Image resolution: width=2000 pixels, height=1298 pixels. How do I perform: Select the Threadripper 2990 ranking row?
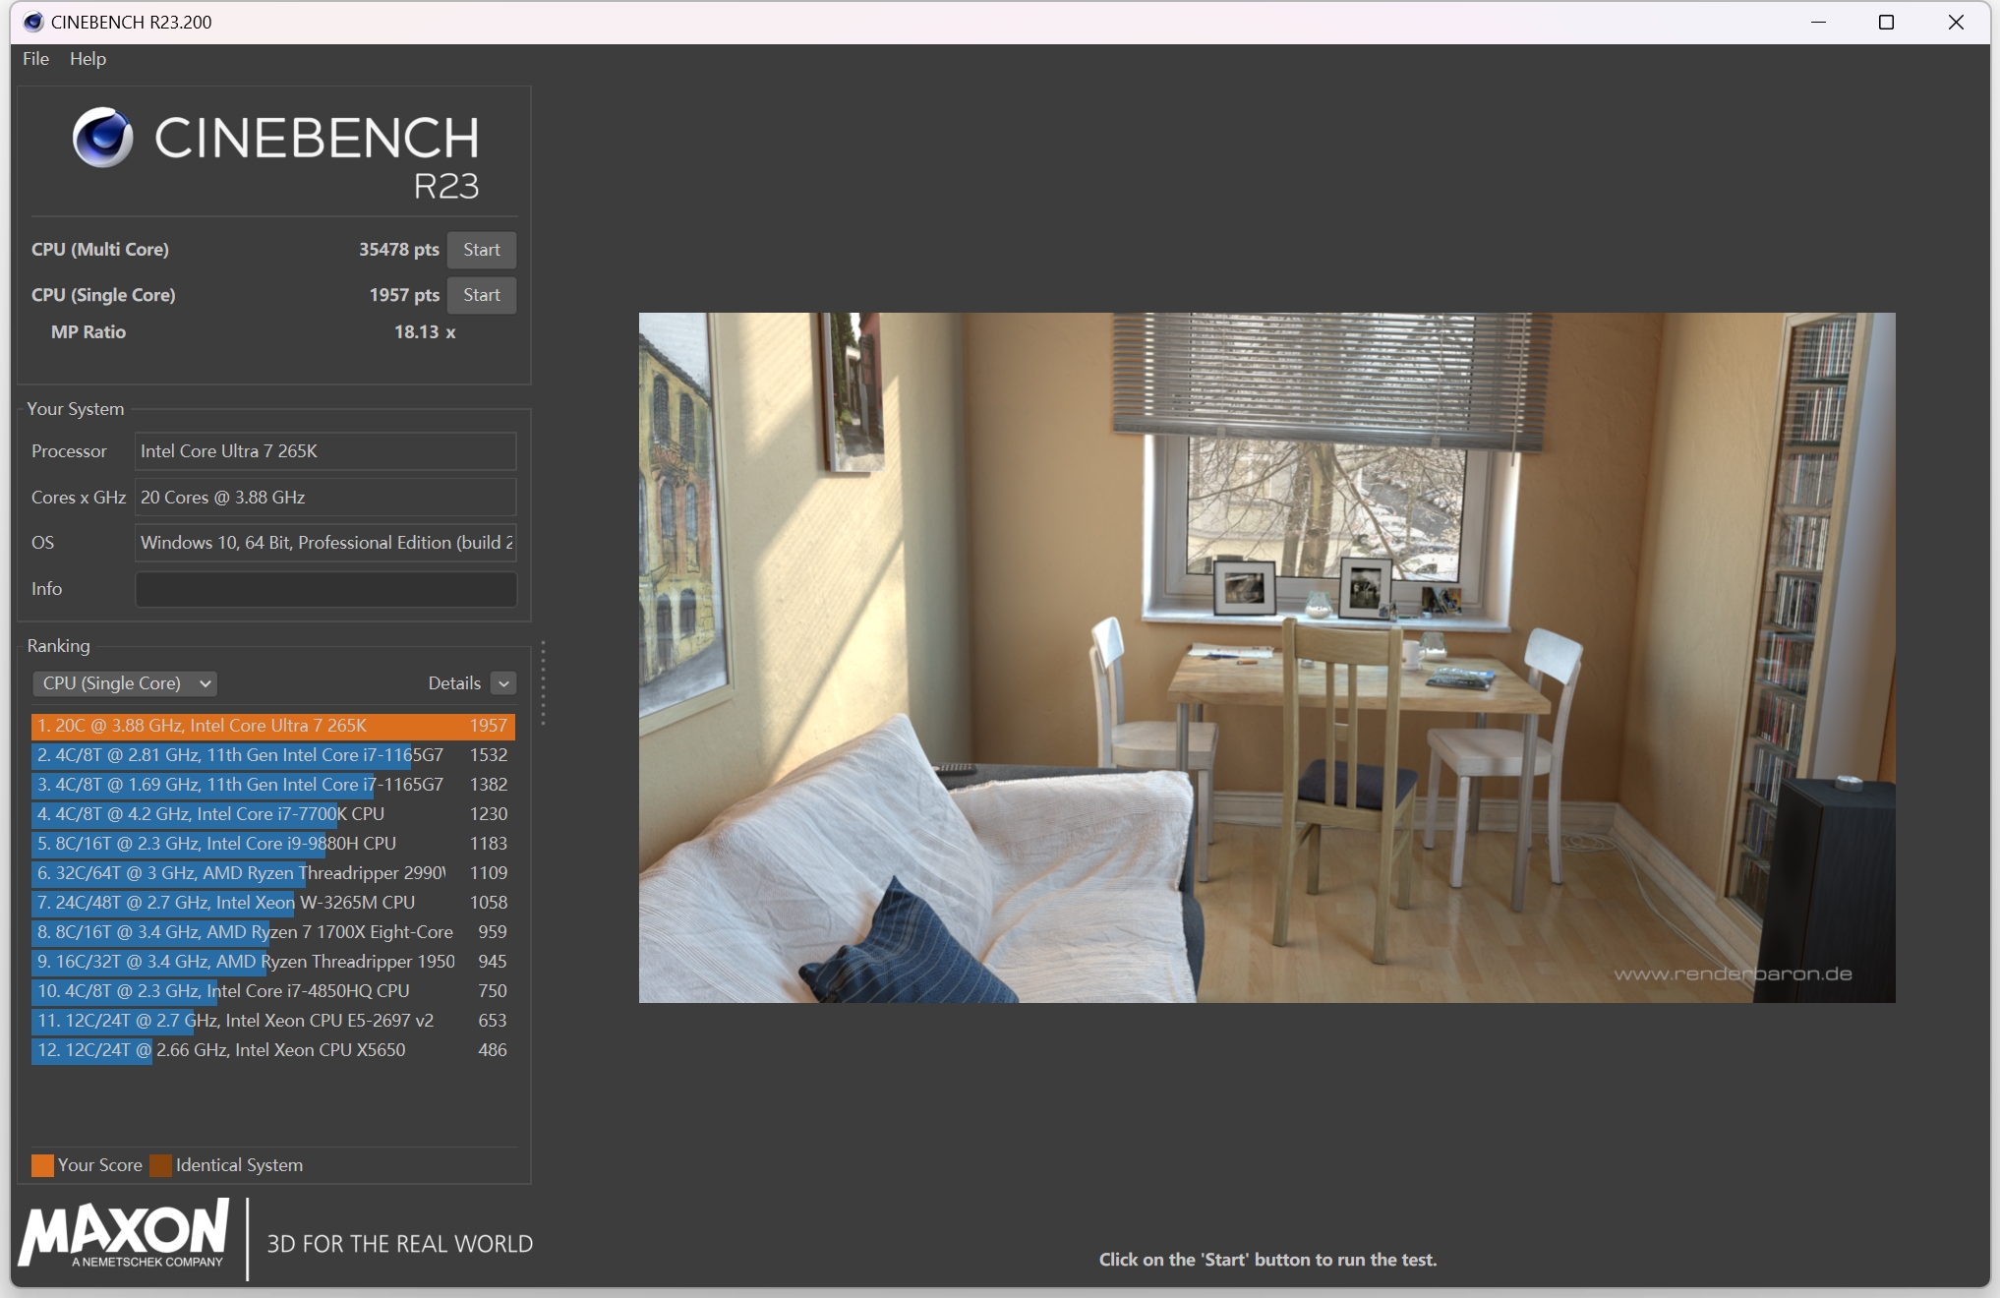pos(272,873)
